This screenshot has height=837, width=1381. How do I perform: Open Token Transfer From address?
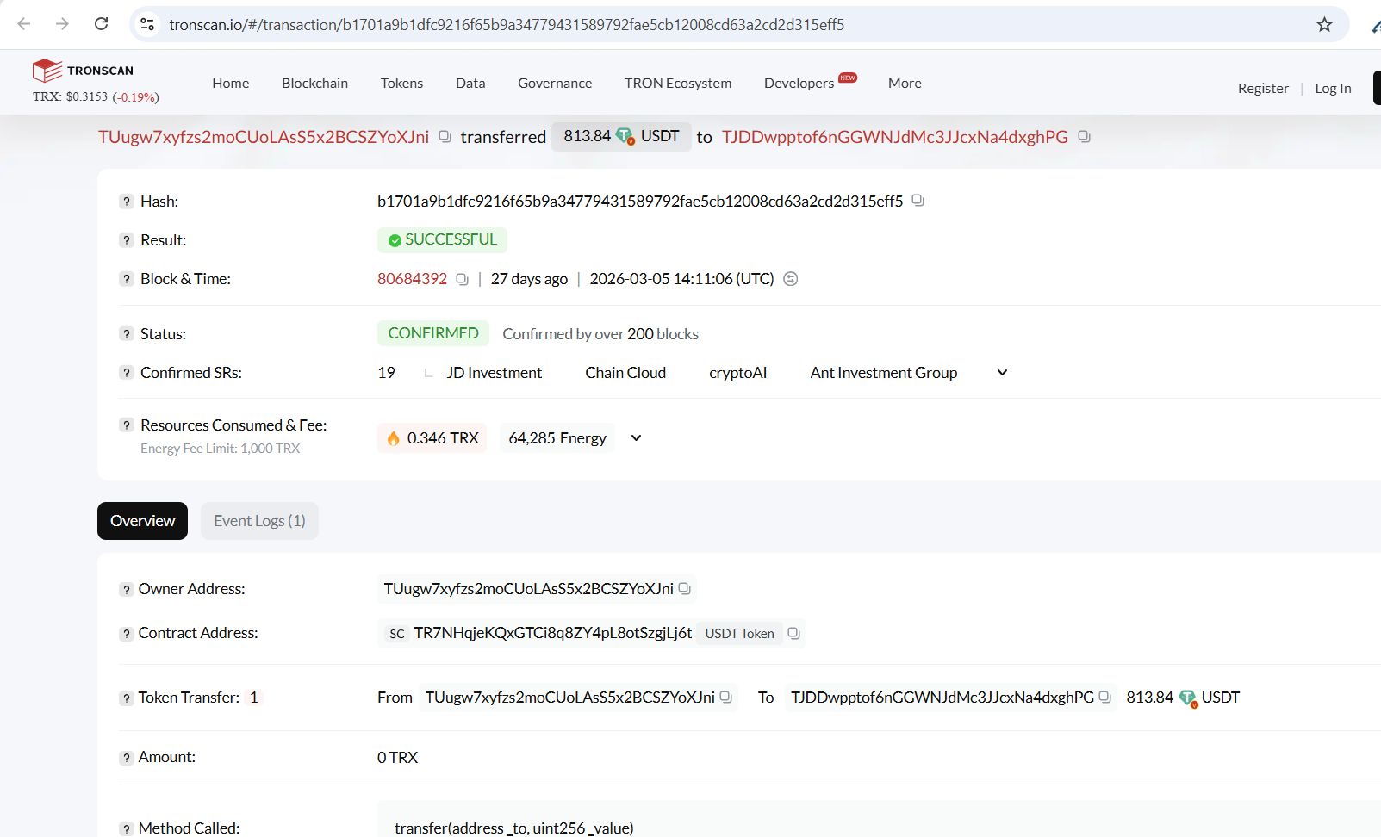point(570,697)
